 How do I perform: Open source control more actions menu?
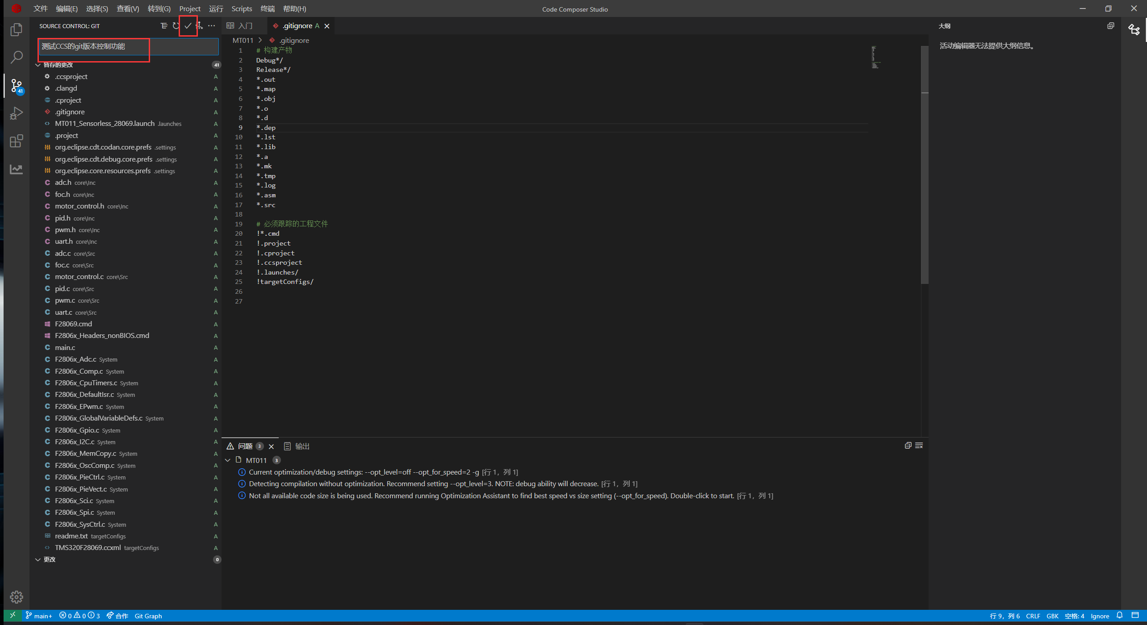(211, 26)
